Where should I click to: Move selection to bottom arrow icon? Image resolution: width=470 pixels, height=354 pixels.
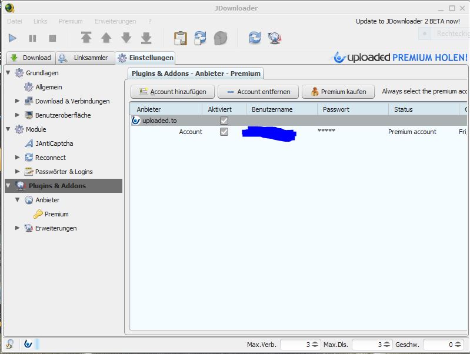click(146, 38)
